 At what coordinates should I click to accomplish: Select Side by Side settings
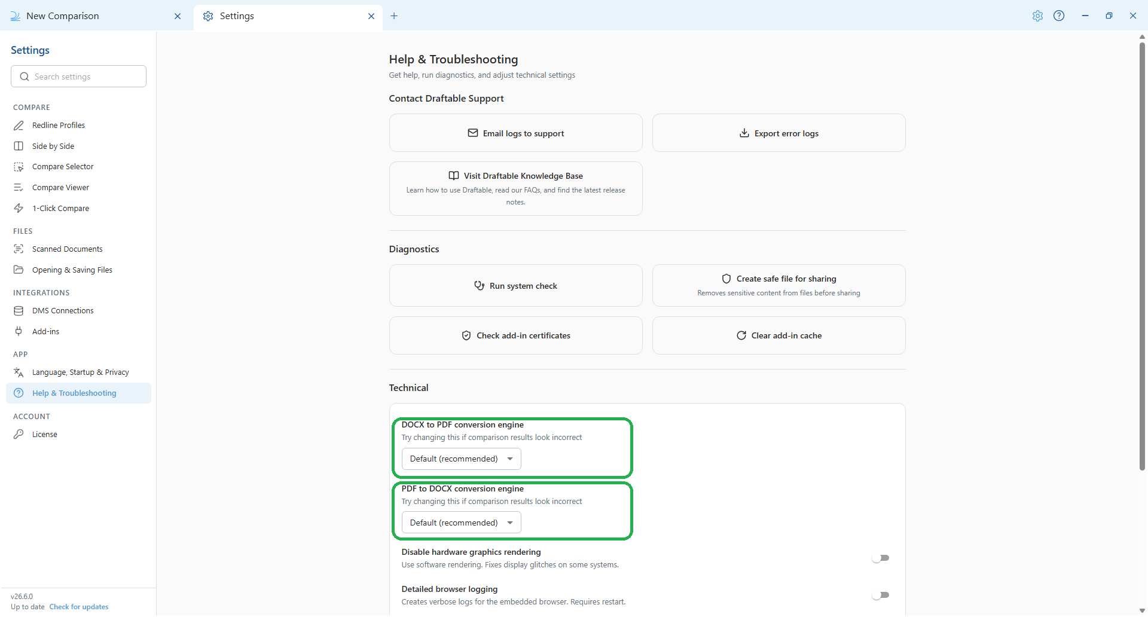coord(78,146)
